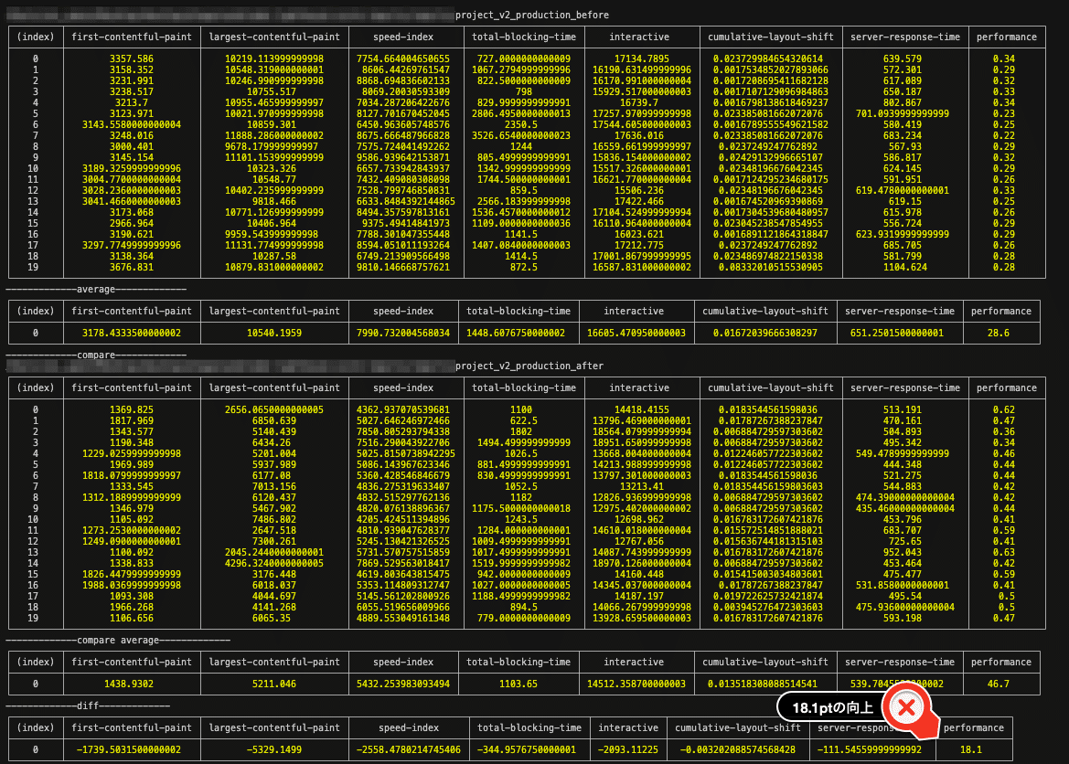The width and height of the screenshot is (1069, 764).
Task: Click compare average value 5211.046
Action: (x=274, y=684)
